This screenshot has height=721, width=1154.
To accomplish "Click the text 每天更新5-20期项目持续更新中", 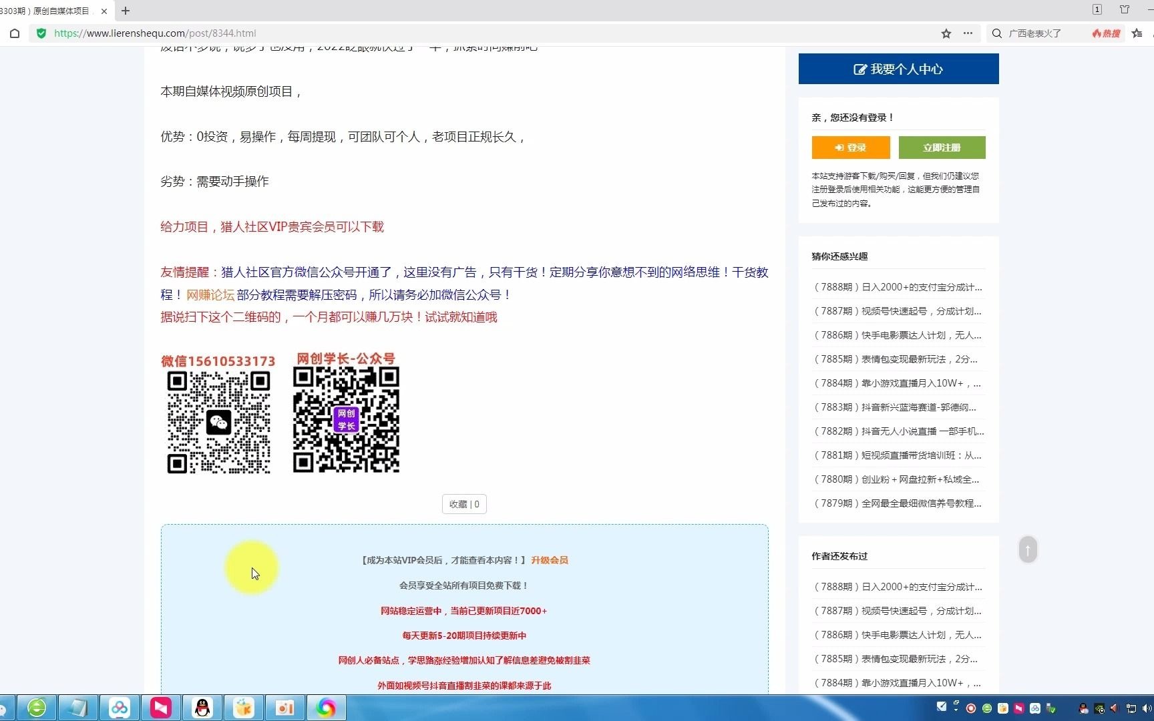I will [x=464, y=636].
